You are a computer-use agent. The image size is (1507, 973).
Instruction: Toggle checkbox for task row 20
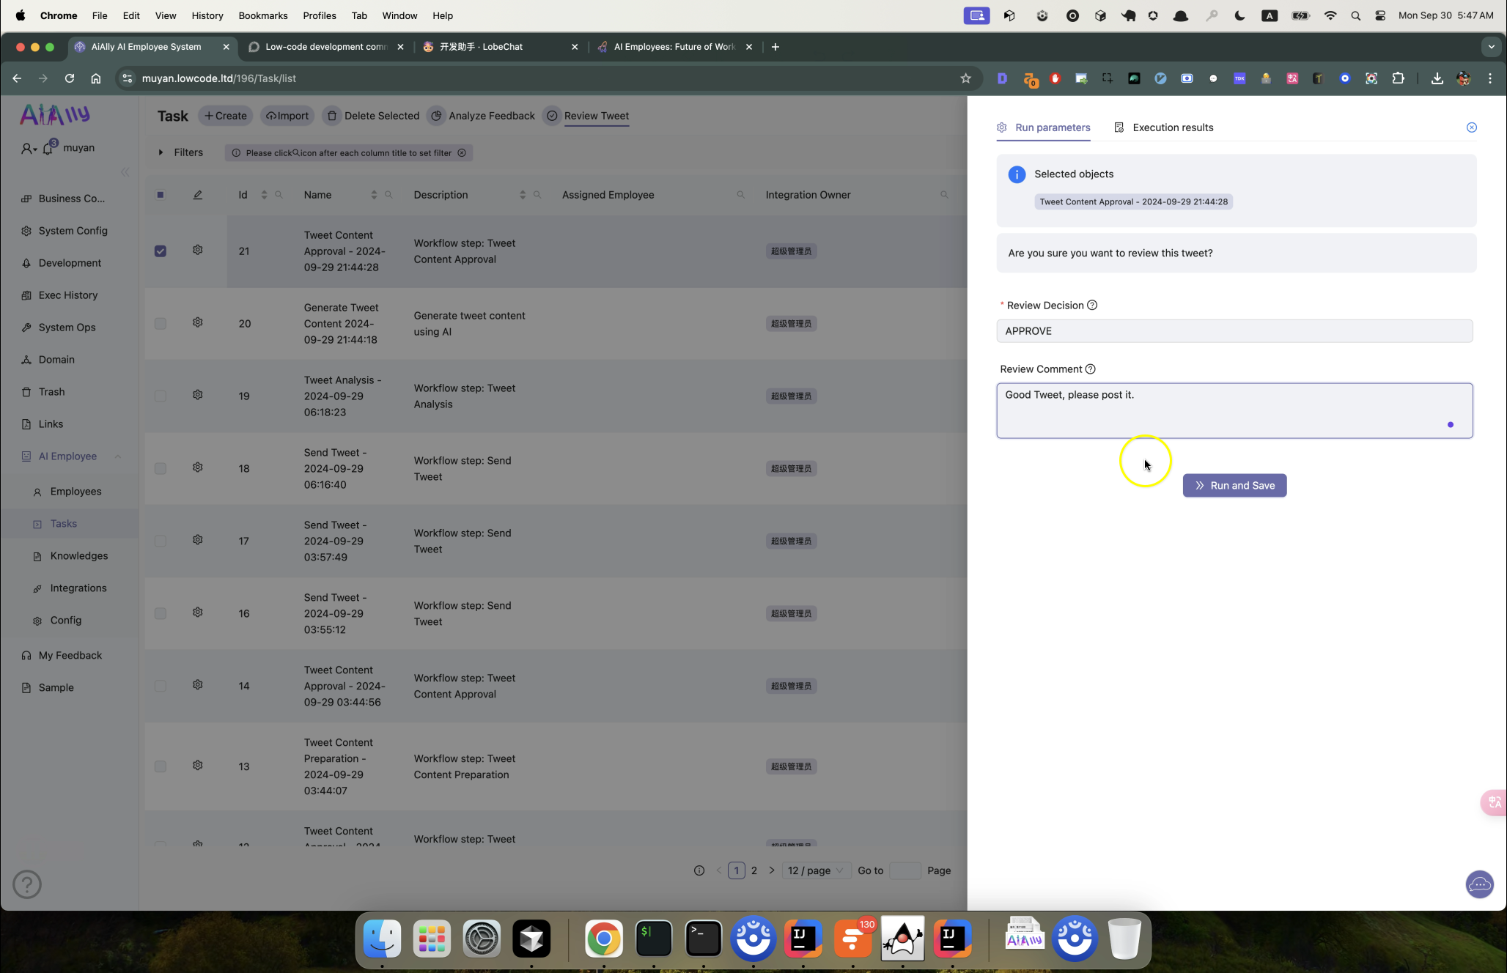pyautogui.click(x=161, y=323)
